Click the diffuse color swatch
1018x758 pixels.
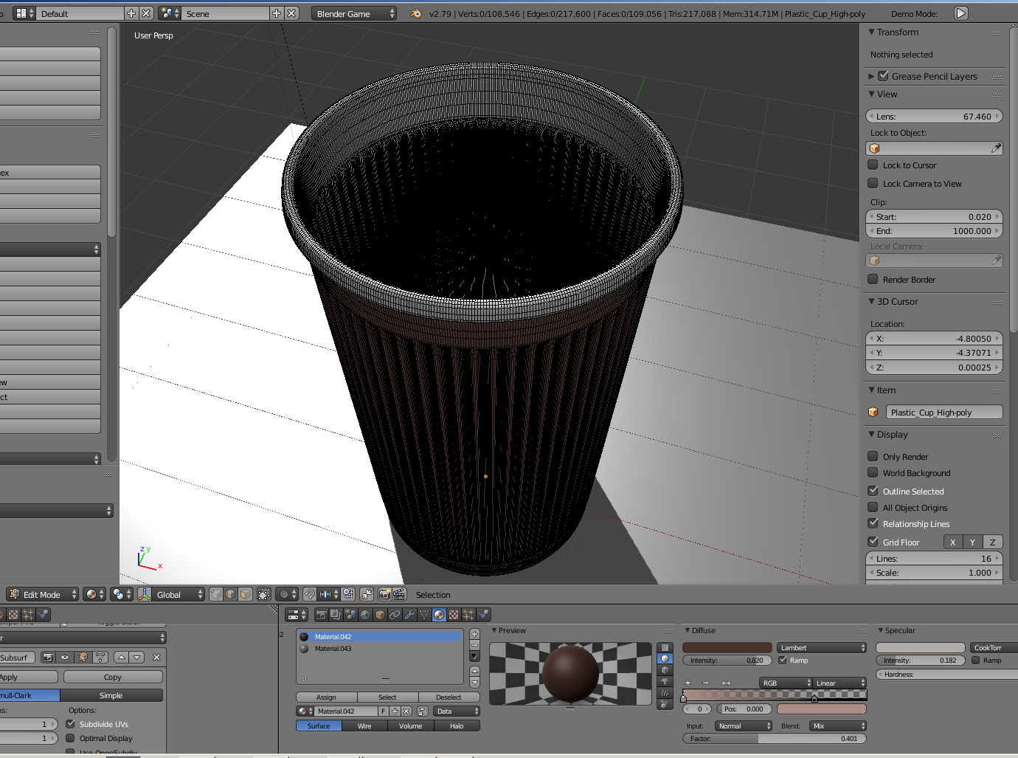[727, 647]
